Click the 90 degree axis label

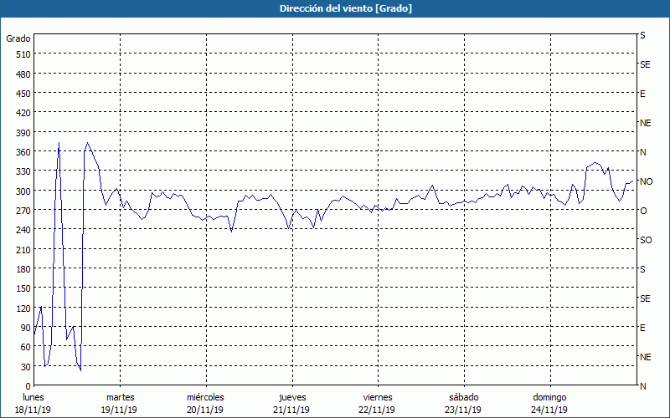click(26, 328)
